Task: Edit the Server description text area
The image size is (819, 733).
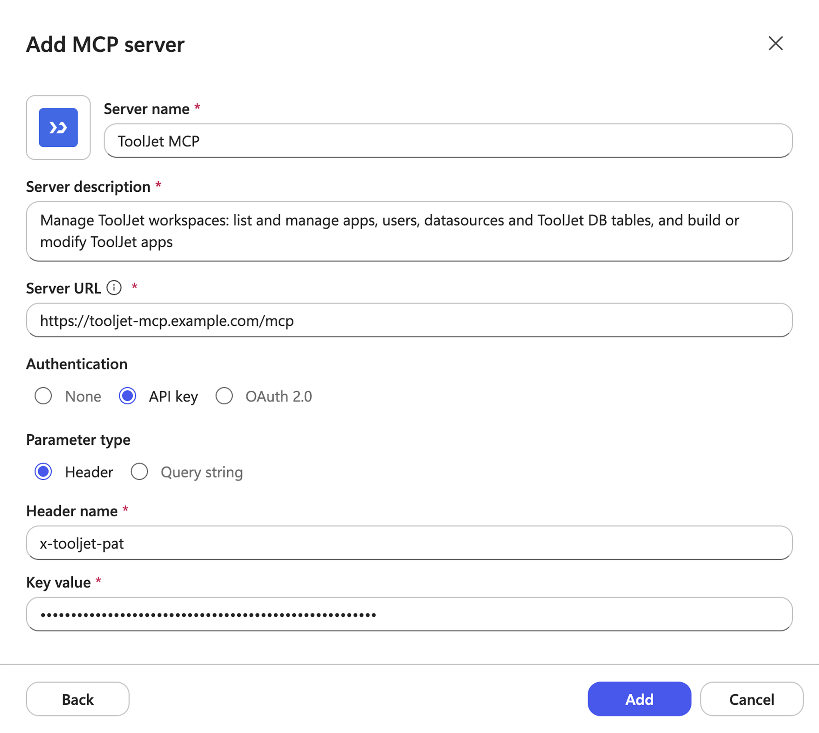Action: click(409, 232)
